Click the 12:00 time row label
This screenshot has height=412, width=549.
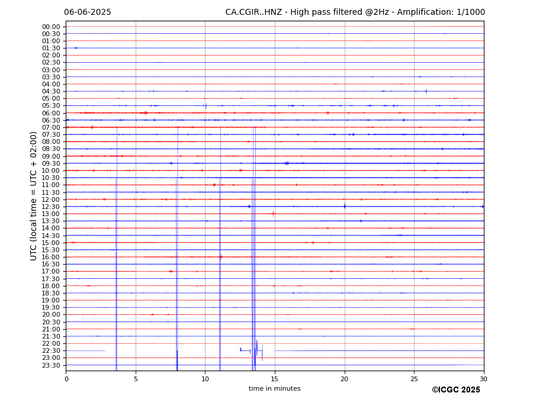51,200
